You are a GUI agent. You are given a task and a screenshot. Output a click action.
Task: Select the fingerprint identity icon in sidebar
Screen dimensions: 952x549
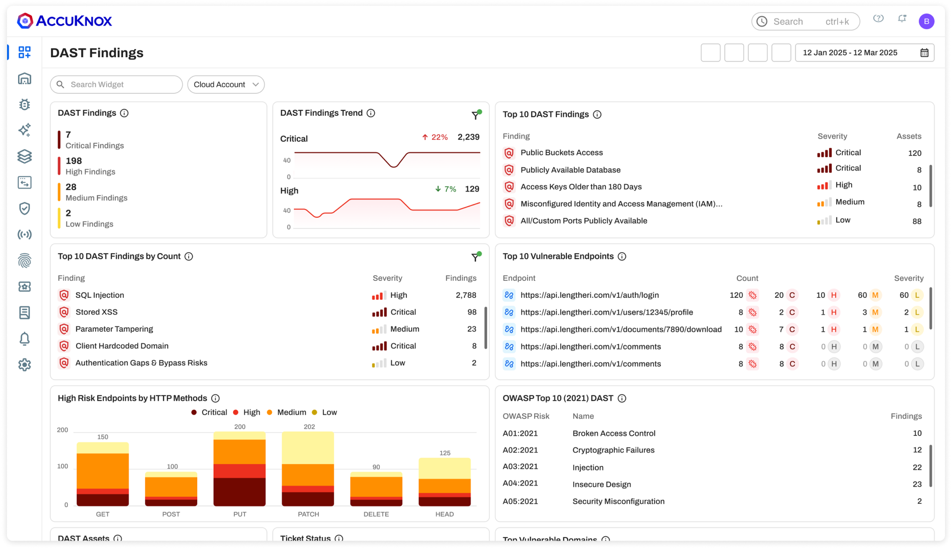[x=25, y=260]
